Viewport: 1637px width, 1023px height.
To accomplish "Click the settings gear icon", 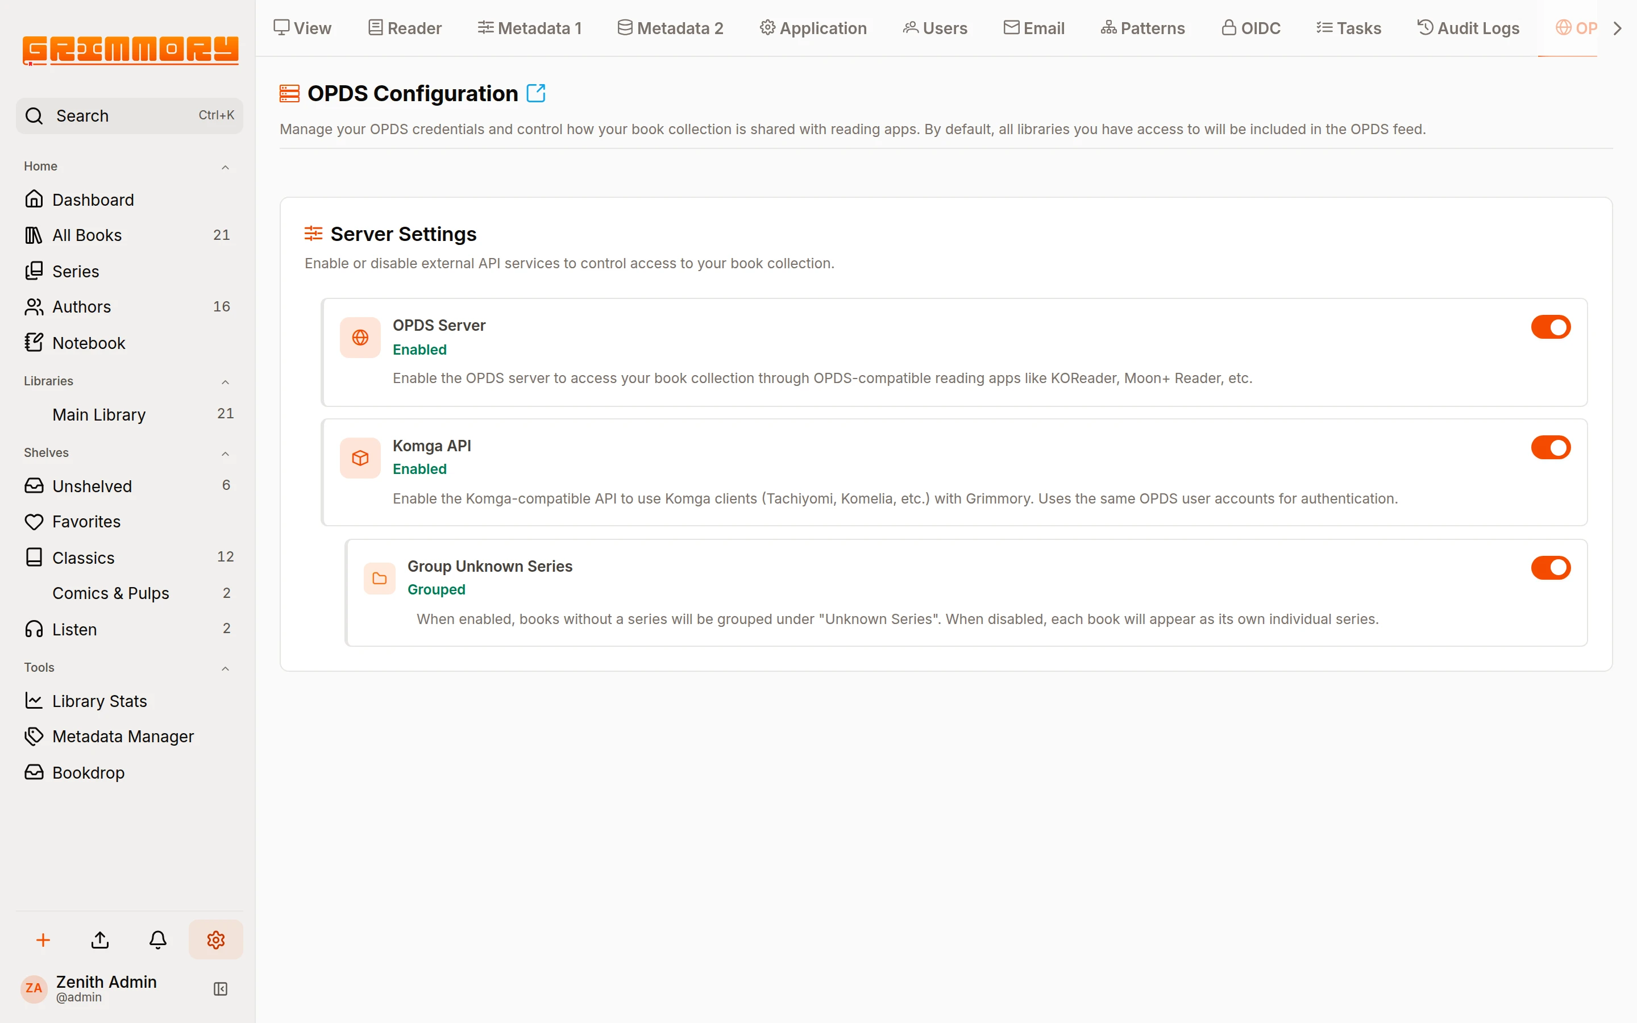I will point(216,940).
